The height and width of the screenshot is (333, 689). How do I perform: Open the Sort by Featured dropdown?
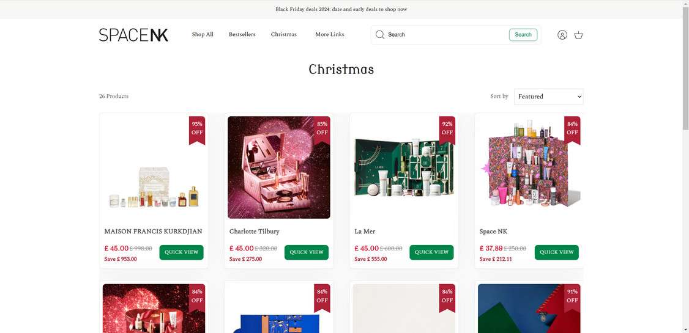[549, 97]
